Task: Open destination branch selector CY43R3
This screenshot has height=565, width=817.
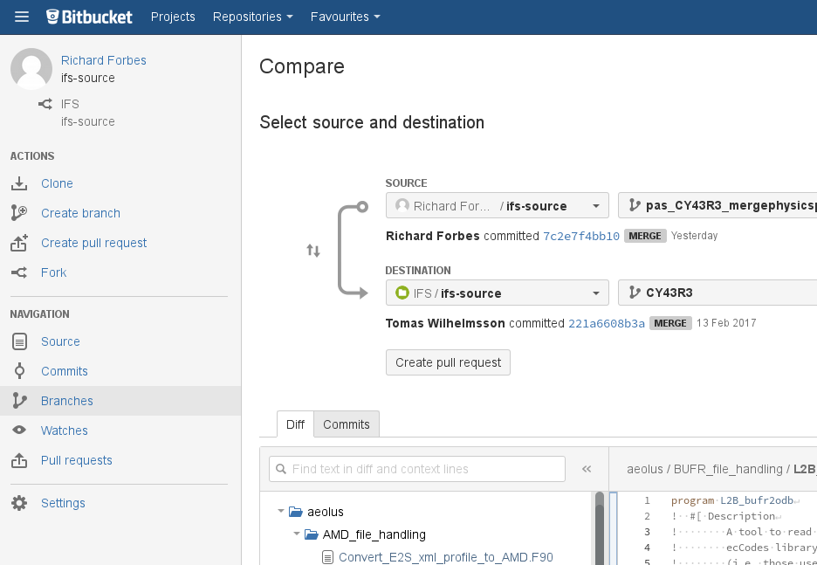Action: point(717,293)
